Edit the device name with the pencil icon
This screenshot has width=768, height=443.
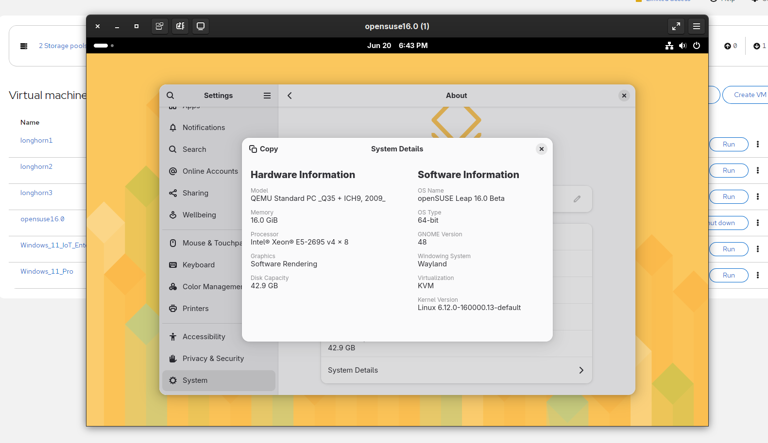tap(577, 199)
